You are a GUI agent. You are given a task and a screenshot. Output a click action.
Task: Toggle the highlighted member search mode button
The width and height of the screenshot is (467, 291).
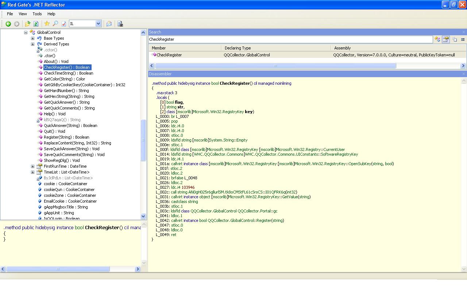pos(445,39)
